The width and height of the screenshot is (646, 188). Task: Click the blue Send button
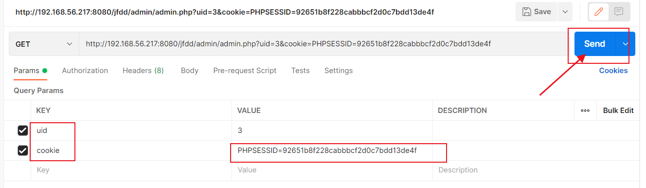[x=594, y=44]
